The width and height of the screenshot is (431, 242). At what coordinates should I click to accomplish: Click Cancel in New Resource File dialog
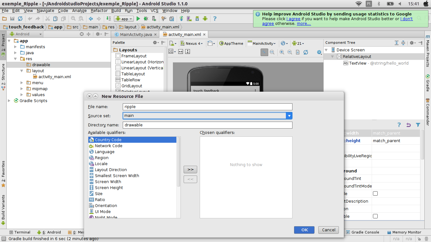pos(328,230)
